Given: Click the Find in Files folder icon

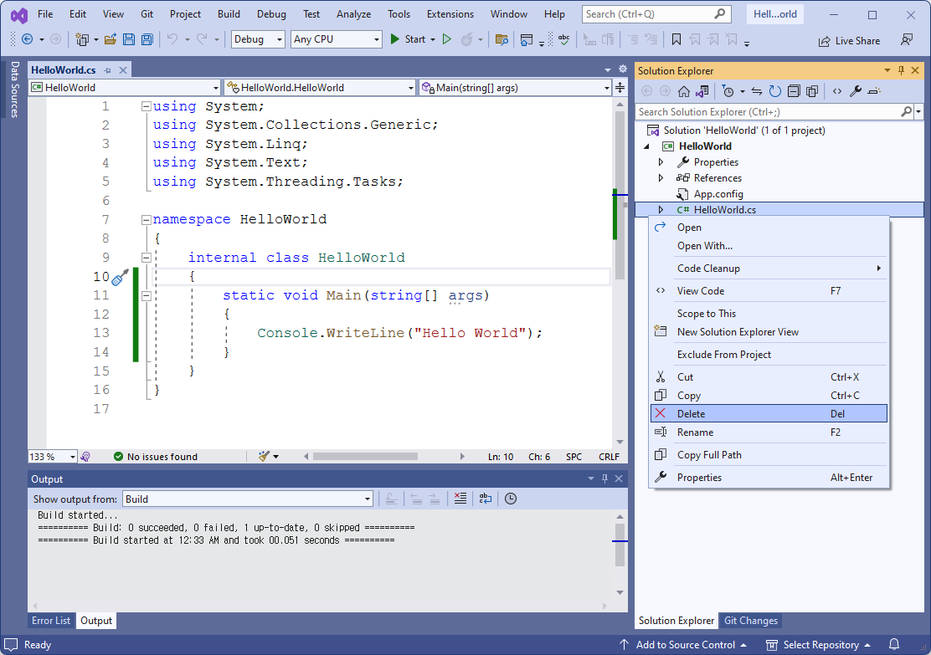Looking at the screenshot, I should coord(502,40).
